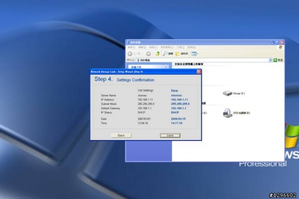Click the Explorer Back arrow toolbar icon

(130, 54)
